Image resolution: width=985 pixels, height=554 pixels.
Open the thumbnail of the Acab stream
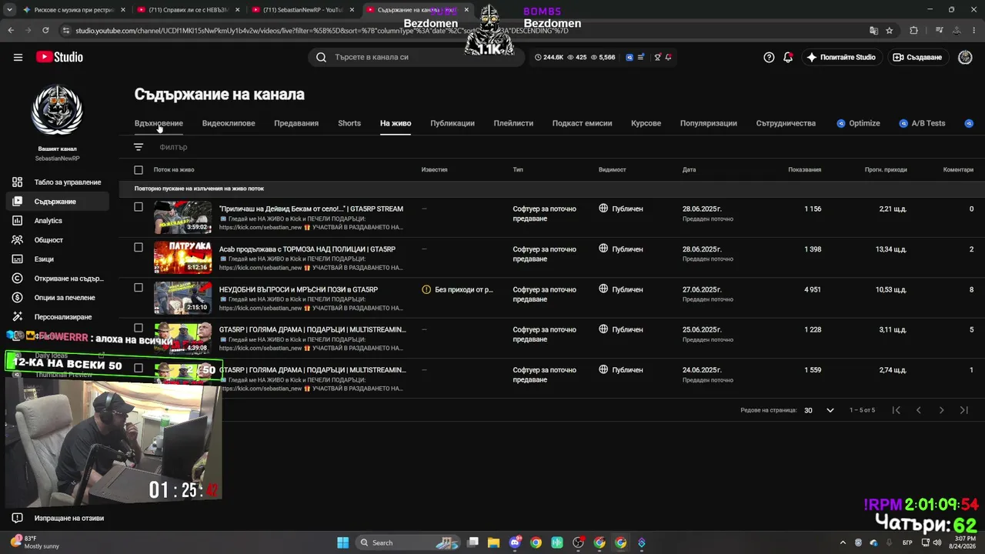[x=182, y=258]
